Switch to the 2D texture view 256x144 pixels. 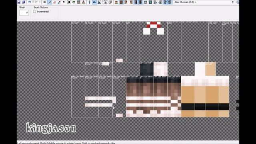94,2
